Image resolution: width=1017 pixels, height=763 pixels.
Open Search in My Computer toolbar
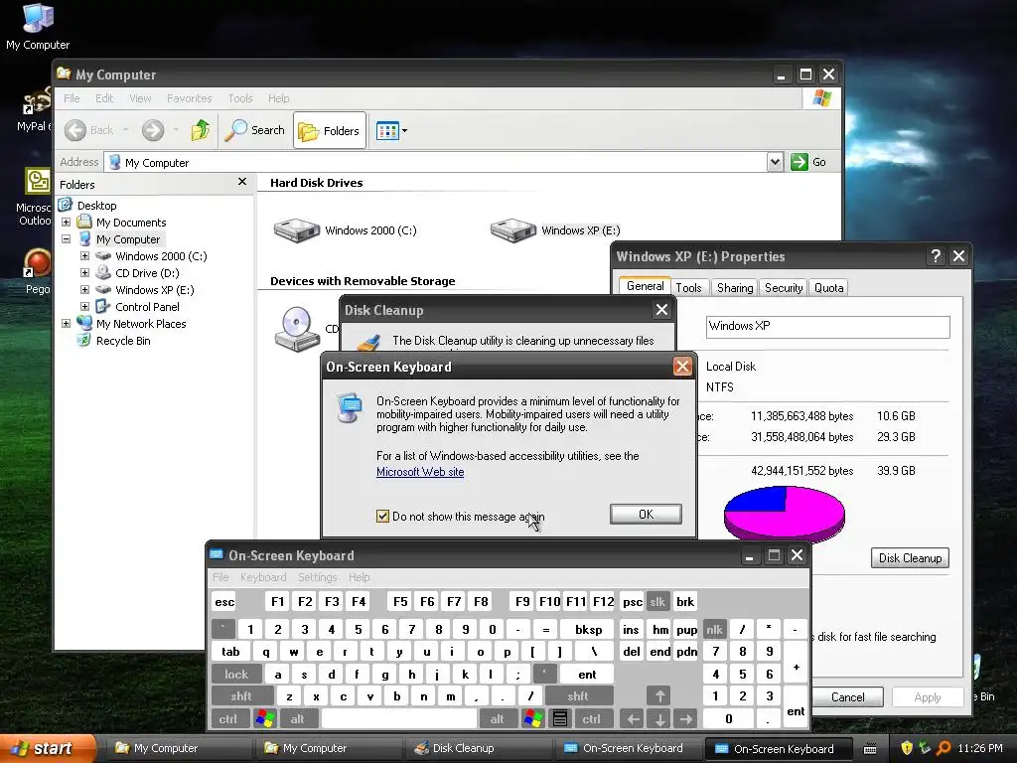click(255, 130)
